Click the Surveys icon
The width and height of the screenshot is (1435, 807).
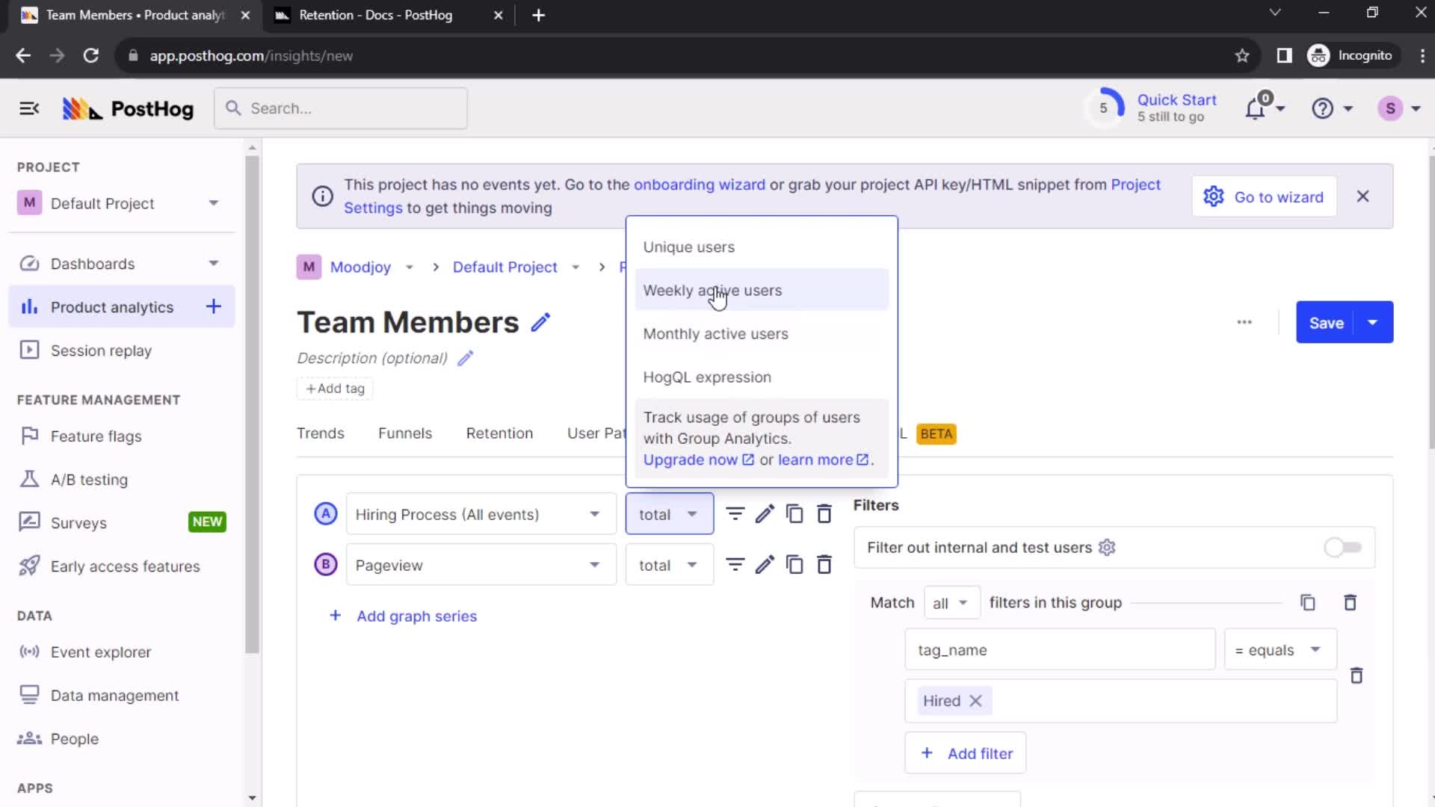pyautogui.click(x=28, y=522)
